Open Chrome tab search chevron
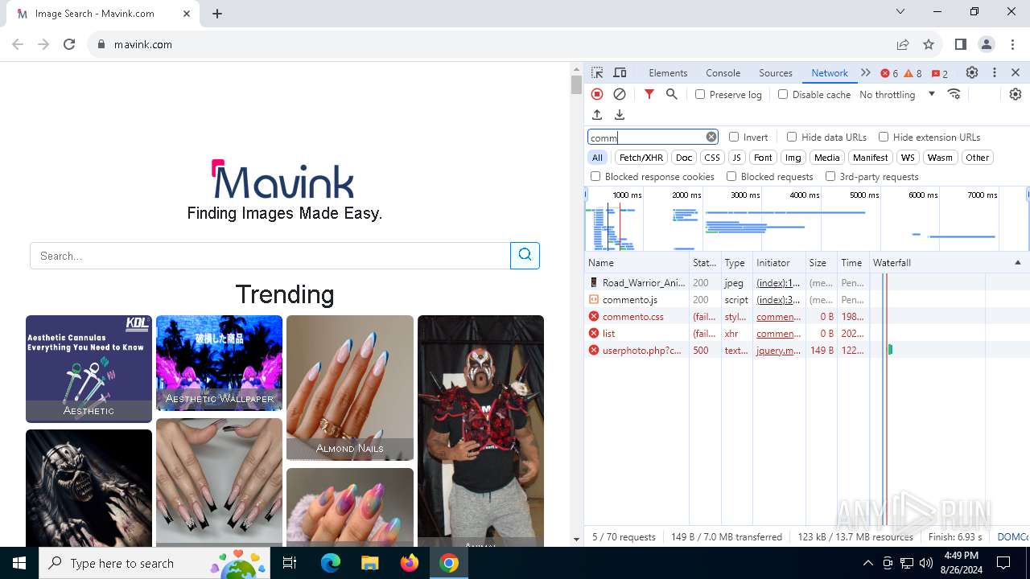 tap(900, 11)
